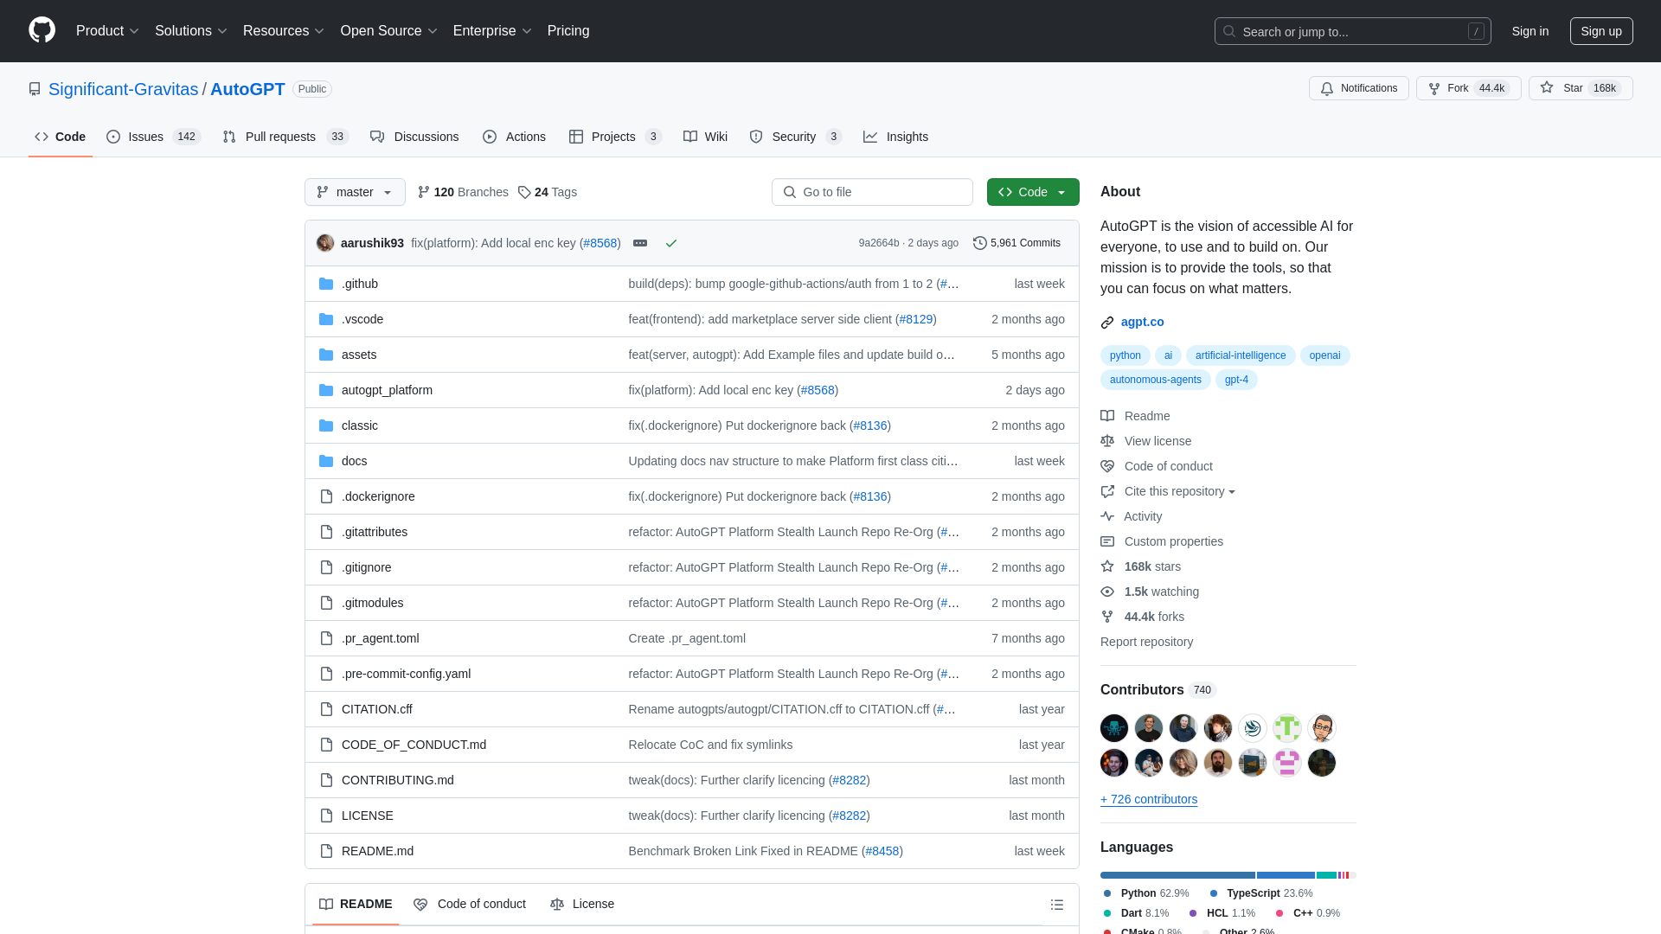Expand the Solutions menu
Viewport: 1661px width, 934px height.
click(191, 31)
